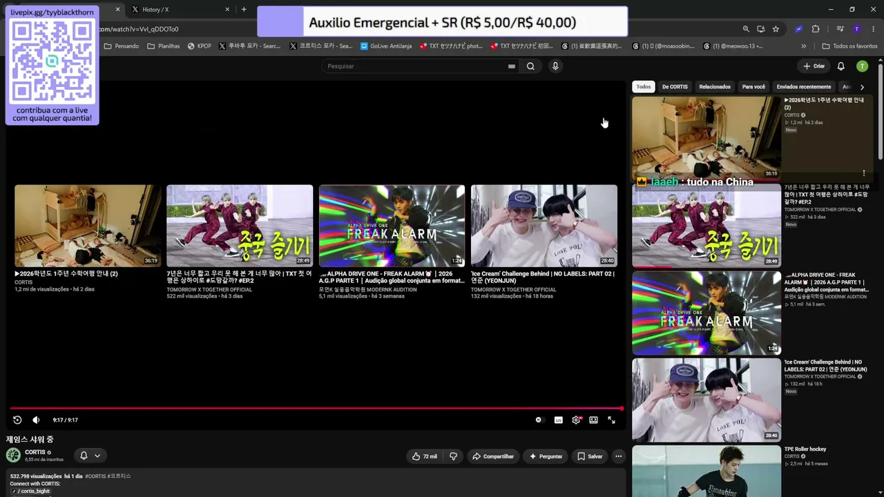Open the Compartilhar share dialog
The image size is (884, 497).
pos(493,456)
